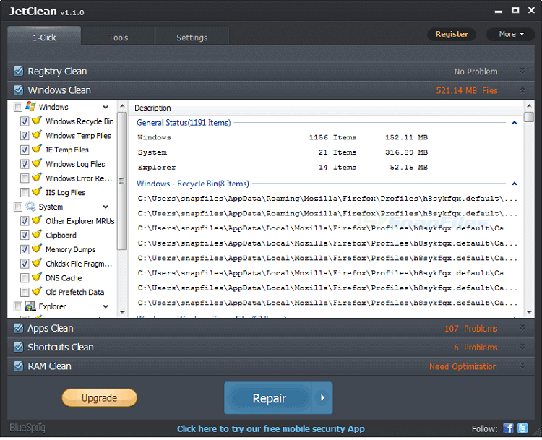
Task: Click the Twitter follow icon
Action: click(x=522, y=428)
